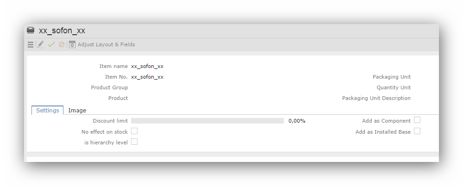Check the Add as Component box
This screenshot has width=463, height=186.
[417, 120]
